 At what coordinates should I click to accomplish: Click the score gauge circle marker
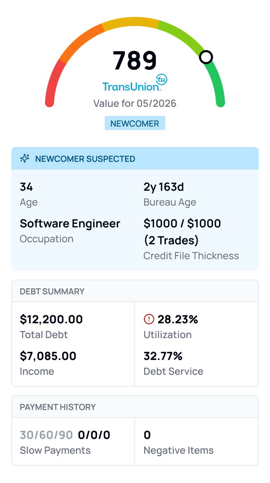pos(206,57)
